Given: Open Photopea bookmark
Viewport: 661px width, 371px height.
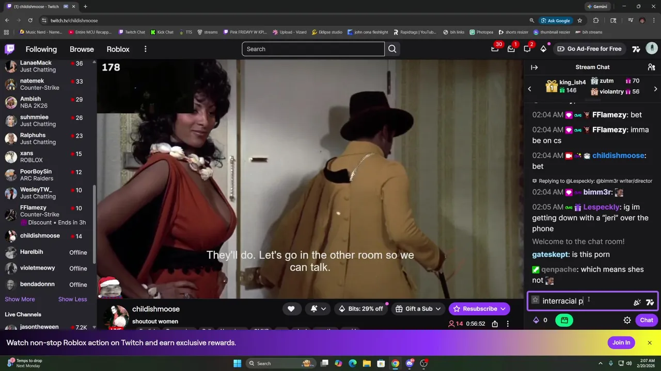Looking at the screenshot, I should click(481, 32).
